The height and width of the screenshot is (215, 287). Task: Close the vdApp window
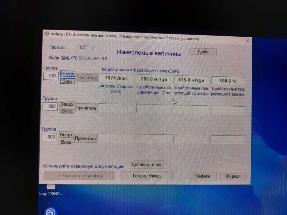pos(247,41)
